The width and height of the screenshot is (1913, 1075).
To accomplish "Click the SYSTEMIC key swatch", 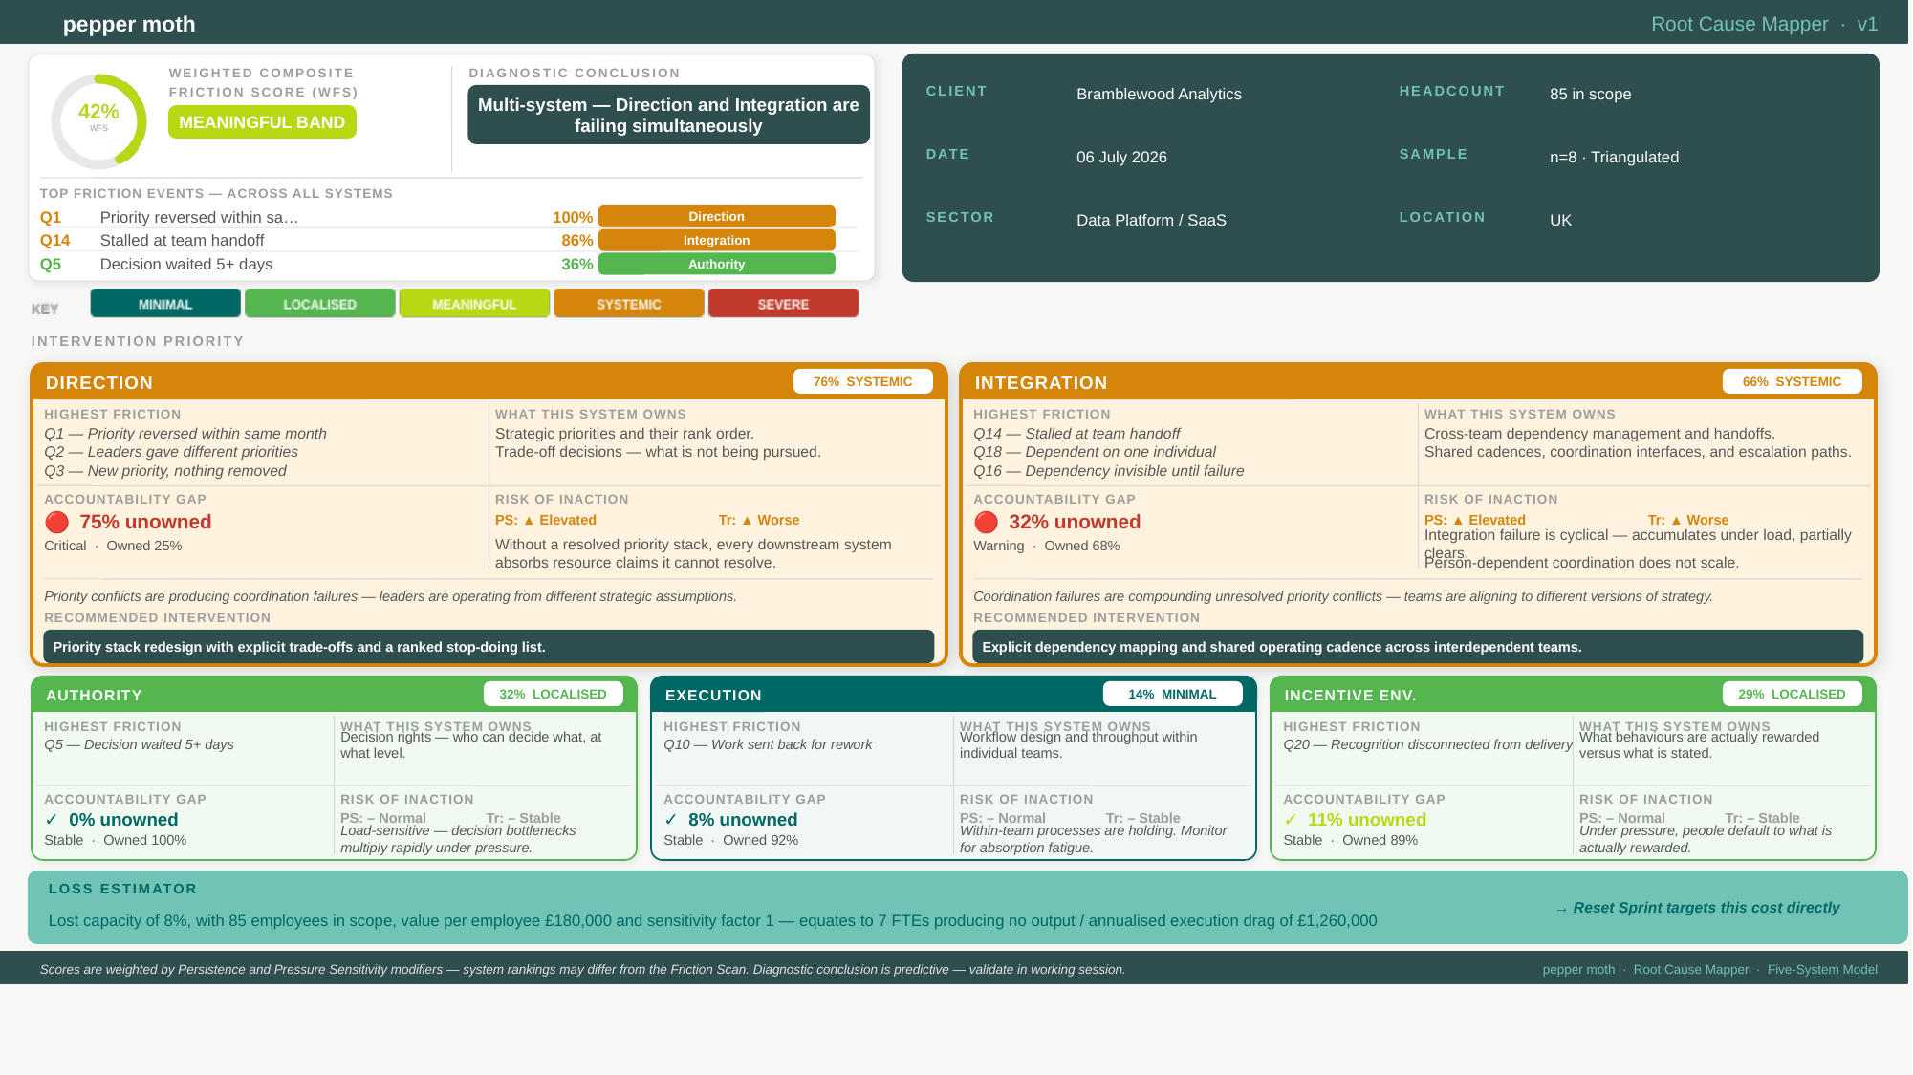I will [629, 304].
